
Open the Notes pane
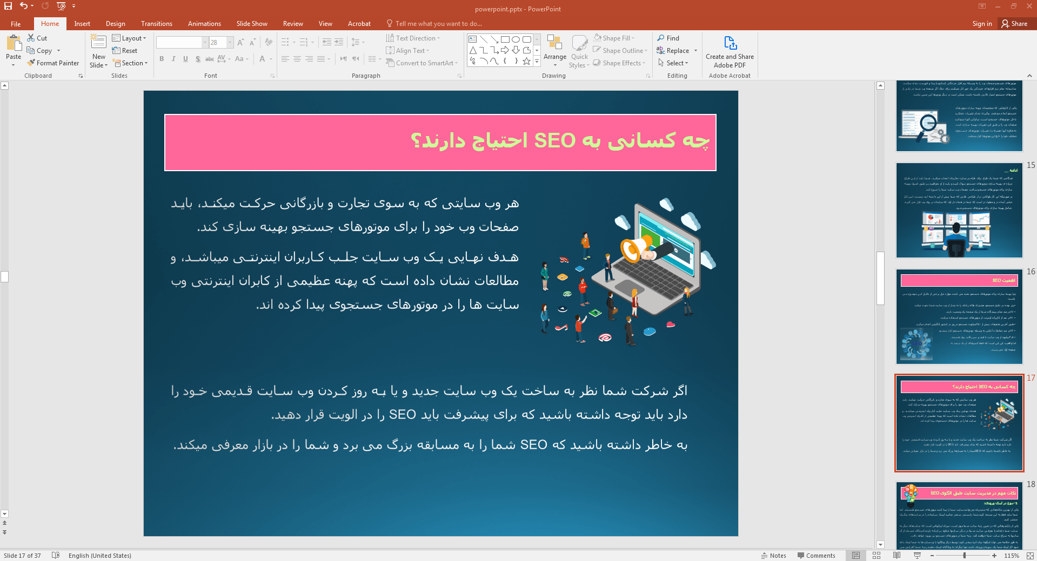[773, 555]
